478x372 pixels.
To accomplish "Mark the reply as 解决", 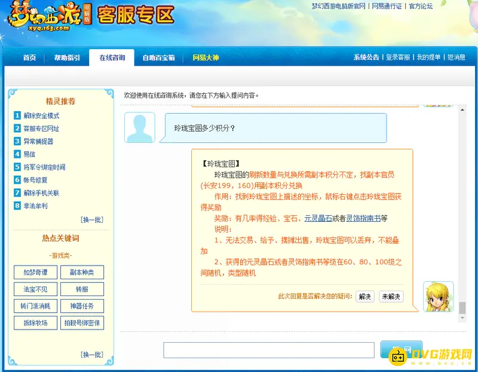I will point(365,296).
